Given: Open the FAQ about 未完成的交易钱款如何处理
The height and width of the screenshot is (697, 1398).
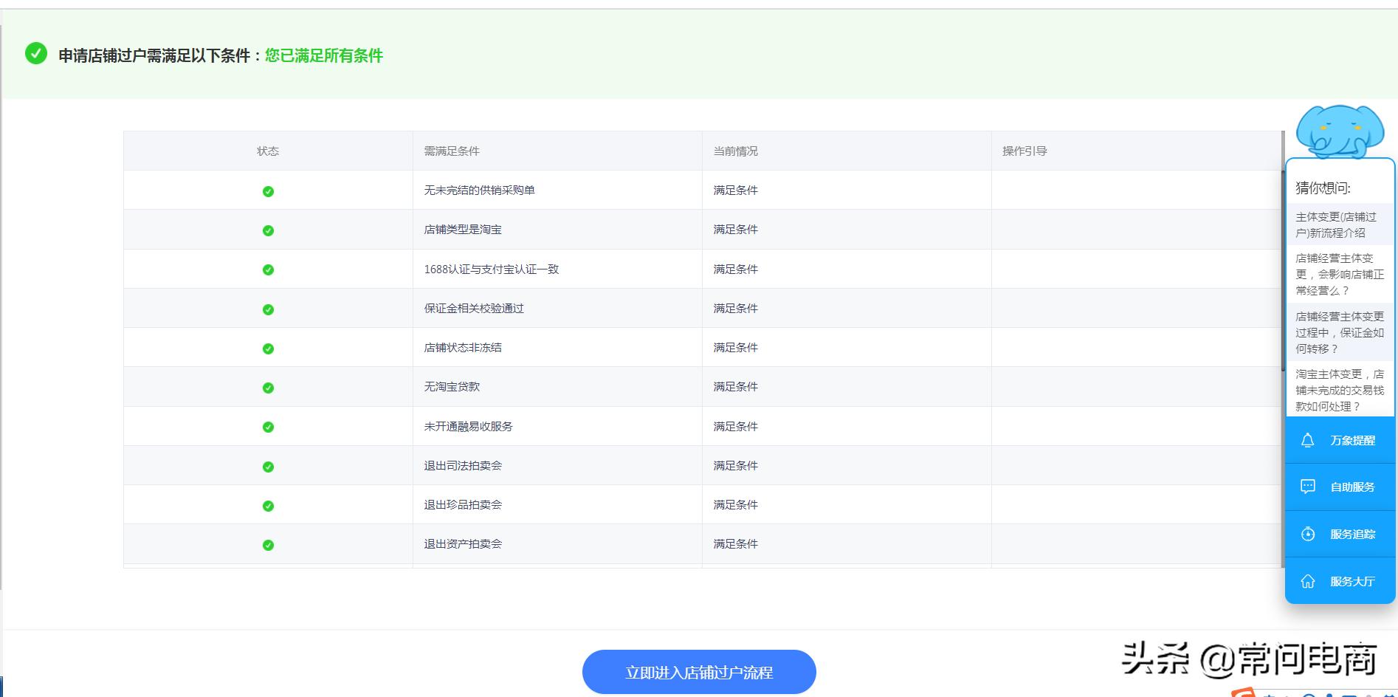Looking at the screenshot, I should click(x=1339, y=390).
